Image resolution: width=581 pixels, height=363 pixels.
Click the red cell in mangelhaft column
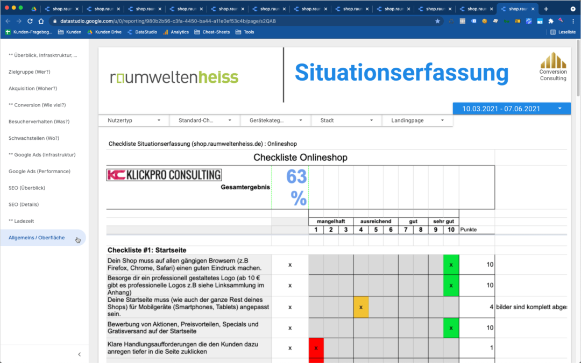coord(316,348)
